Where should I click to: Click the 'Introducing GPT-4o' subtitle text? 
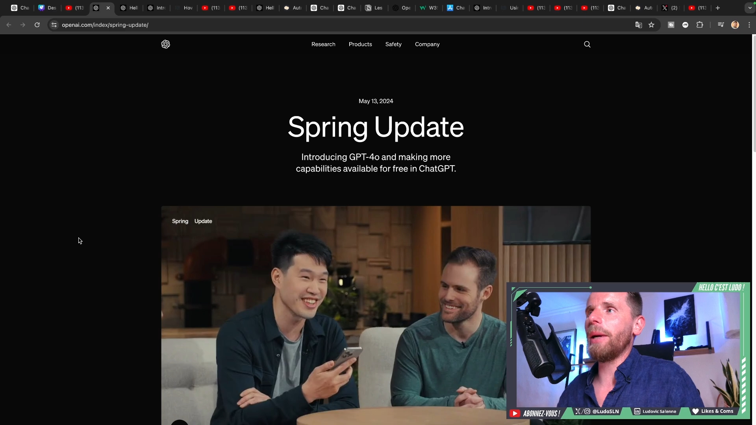(x=376, y=163)
